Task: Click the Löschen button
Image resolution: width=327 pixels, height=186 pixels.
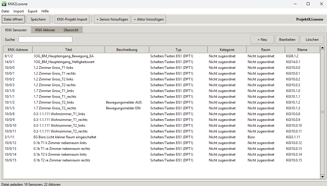Action: click(312, 40)
